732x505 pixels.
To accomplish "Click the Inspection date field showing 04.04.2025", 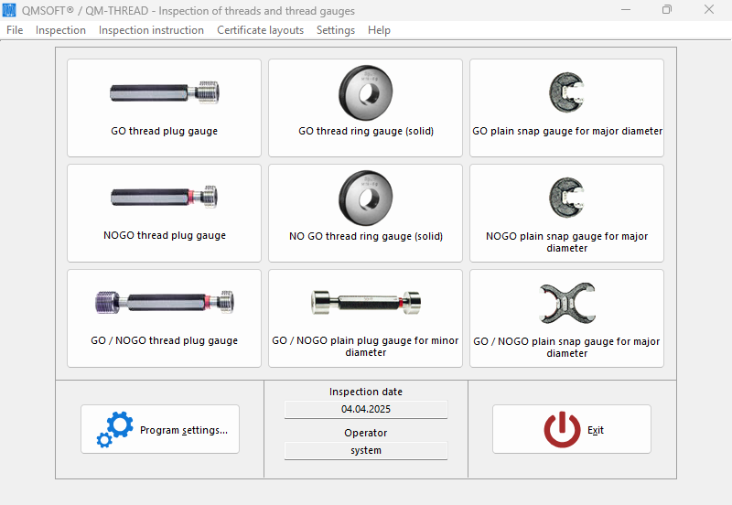I will [366, 409].
